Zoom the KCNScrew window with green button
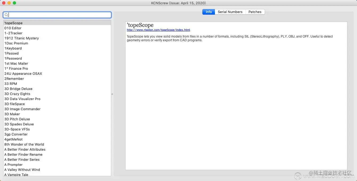The height and width of the screenshot is (181, 357). coord(14,3)
